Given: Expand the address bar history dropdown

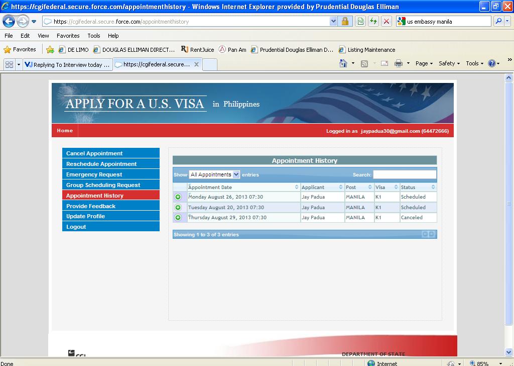Looking at the screenshot, I should pos(333,22).
